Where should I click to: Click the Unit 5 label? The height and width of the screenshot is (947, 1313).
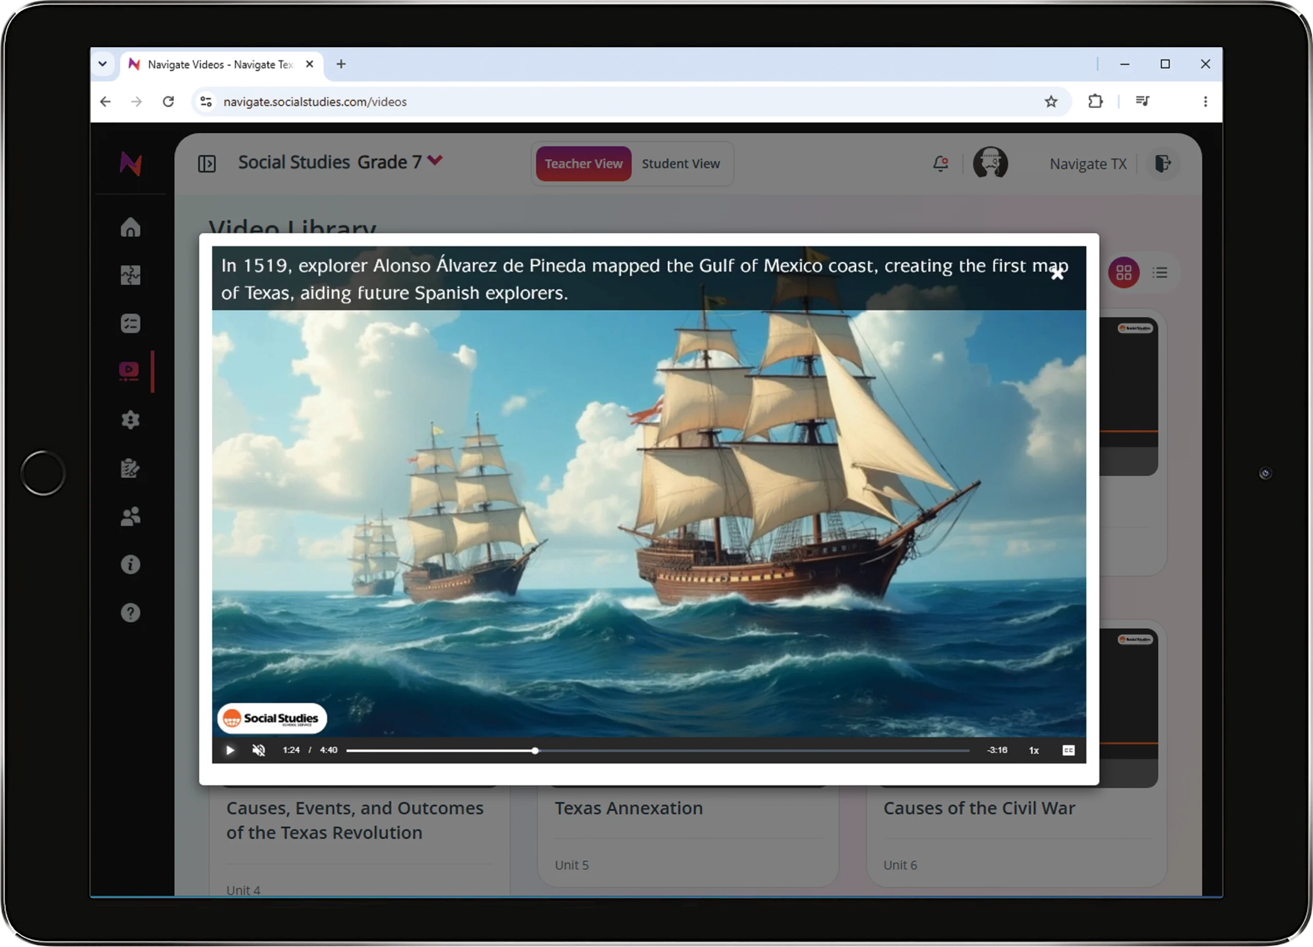pos(571,866)
